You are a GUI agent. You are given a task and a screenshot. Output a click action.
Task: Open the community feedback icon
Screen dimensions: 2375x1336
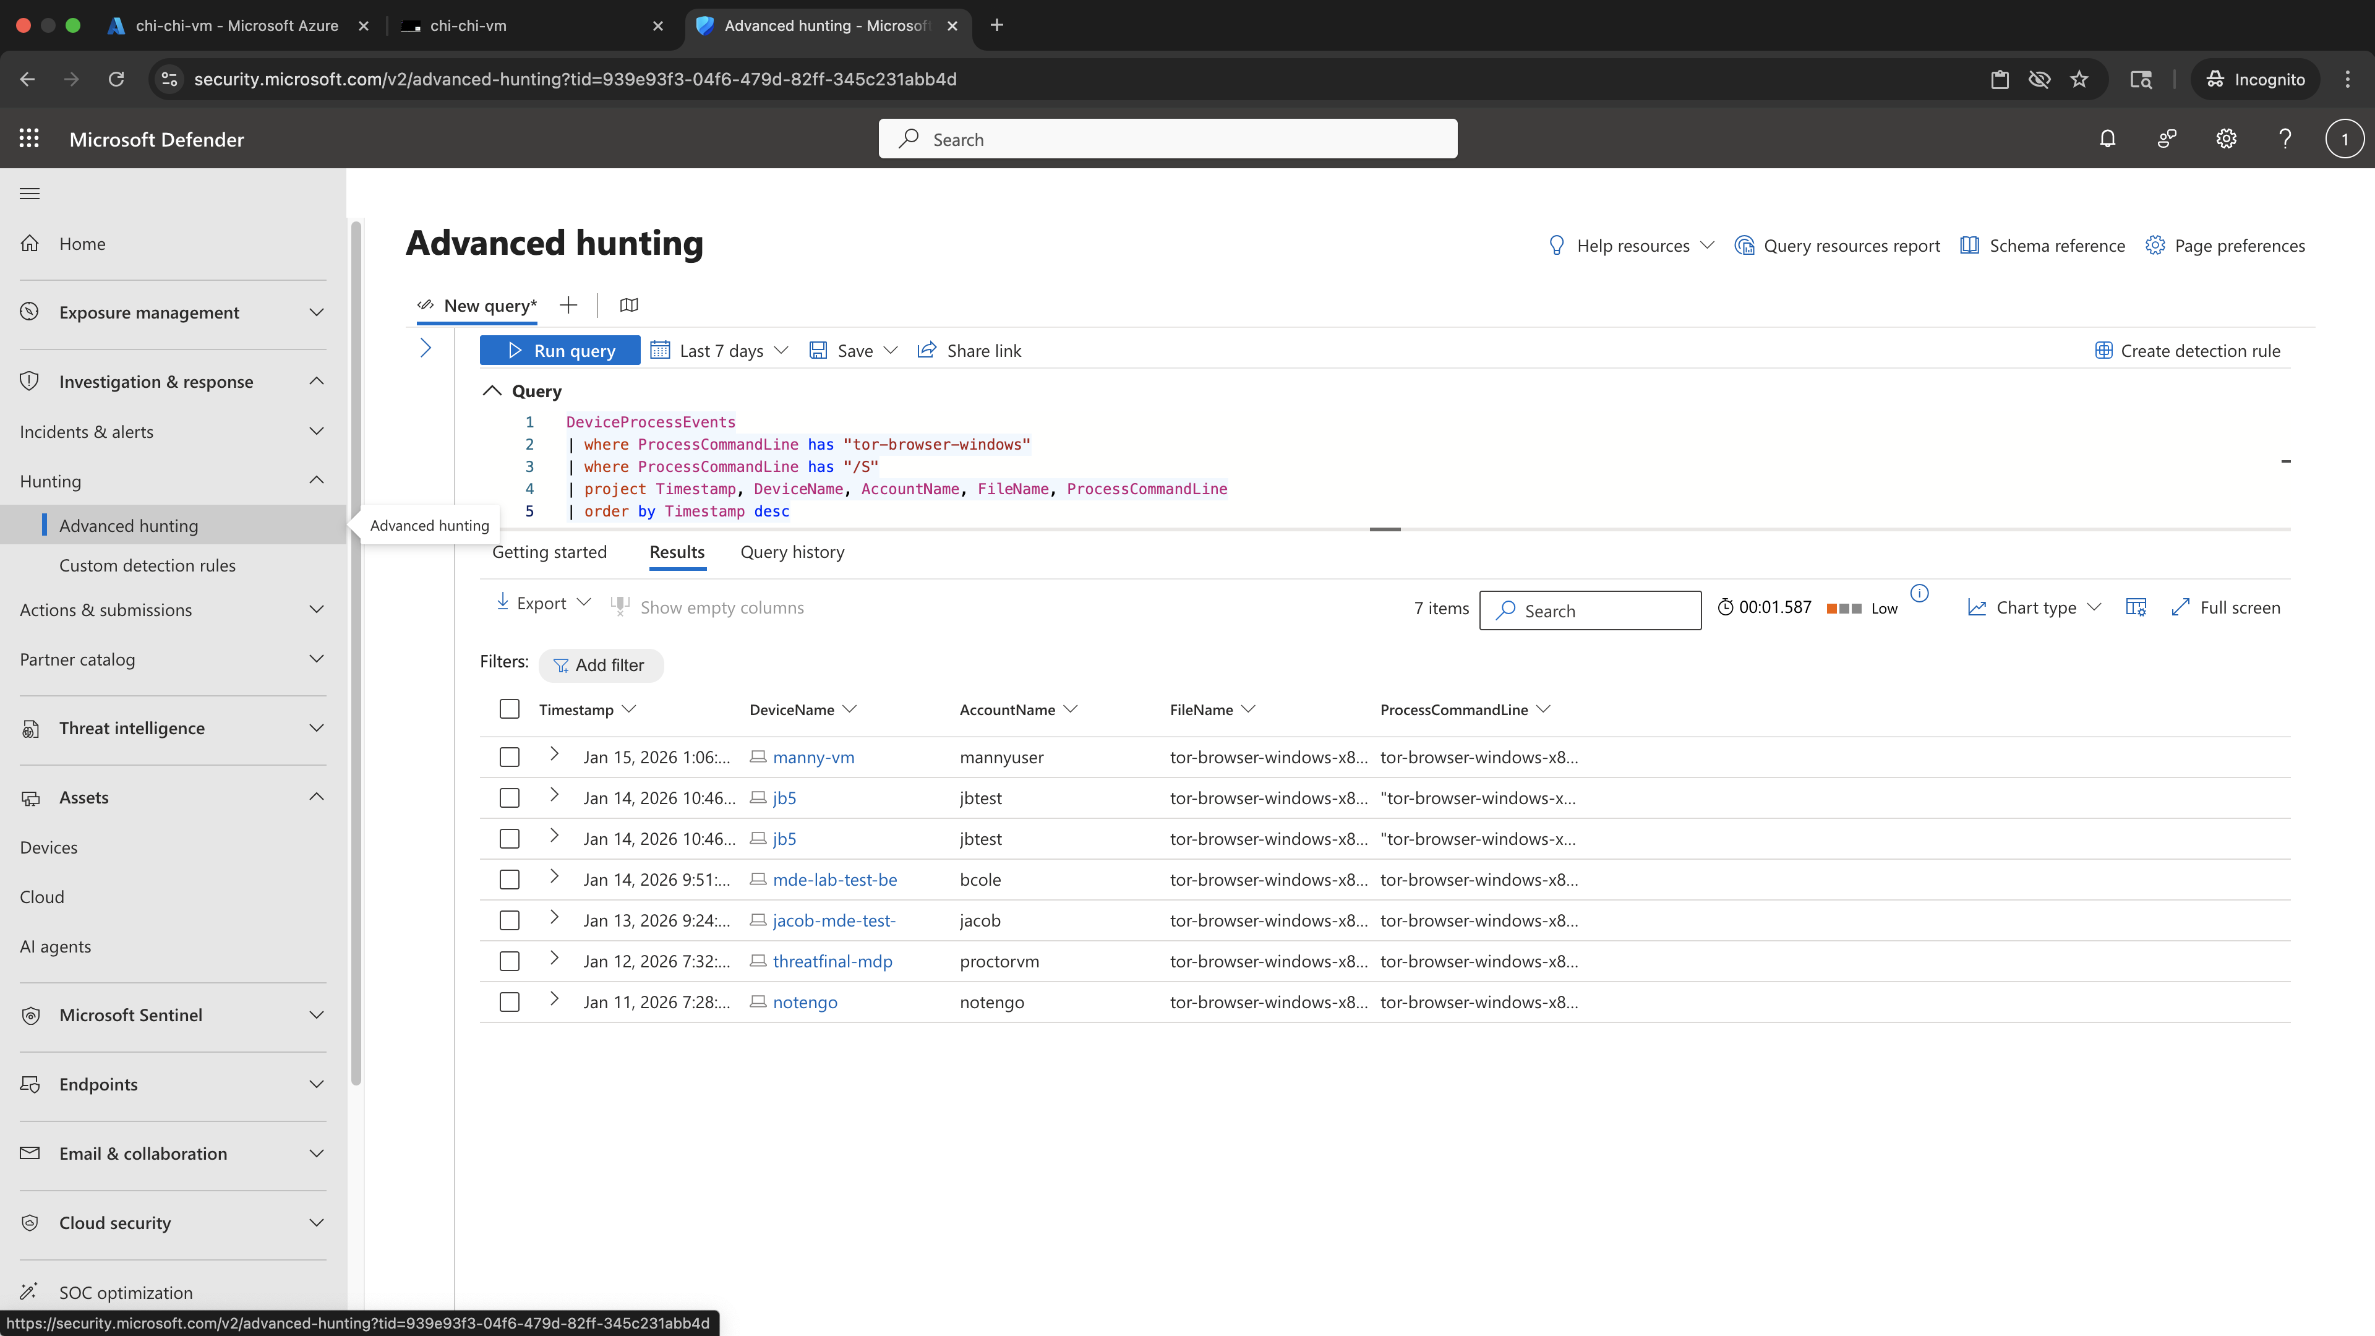pyautogui.click(x=2167, y=139)
